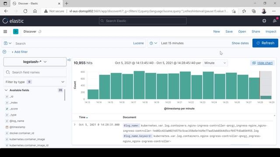
Task: Click + Add filter
Action: pos(19,52)
